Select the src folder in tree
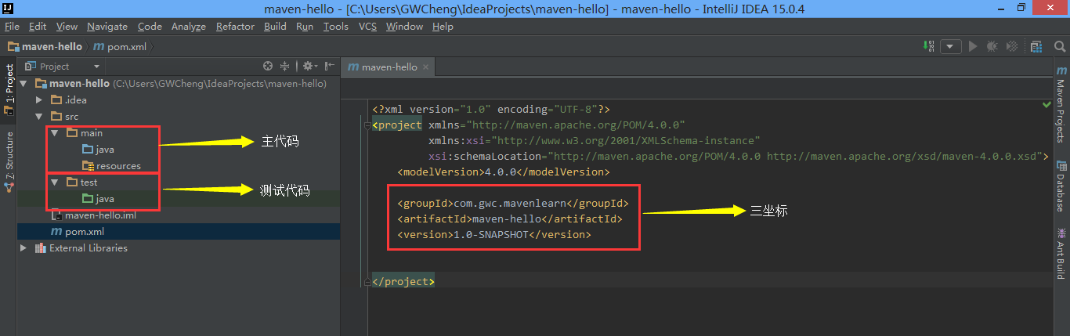Screen dimensions: 1070x336 coord(65,117)
